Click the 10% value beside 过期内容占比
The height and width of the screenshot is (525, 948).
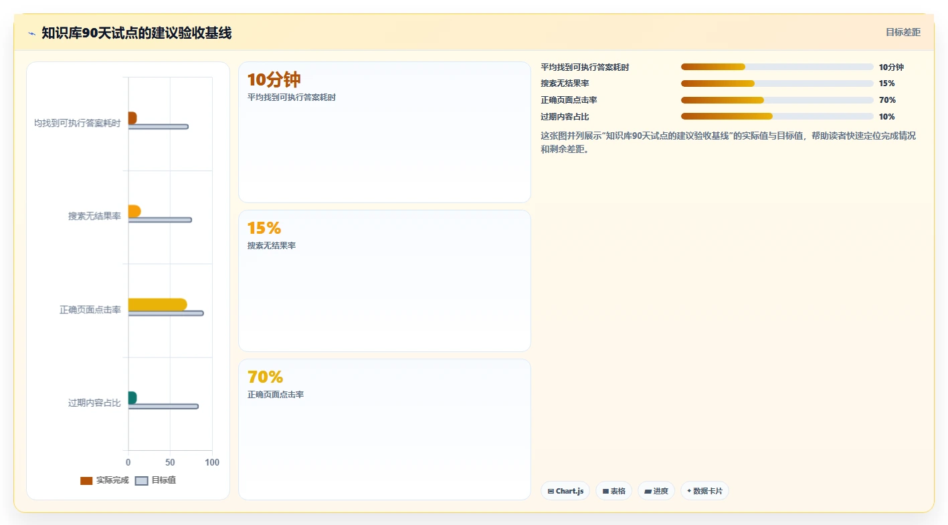(x=887, y=117)
